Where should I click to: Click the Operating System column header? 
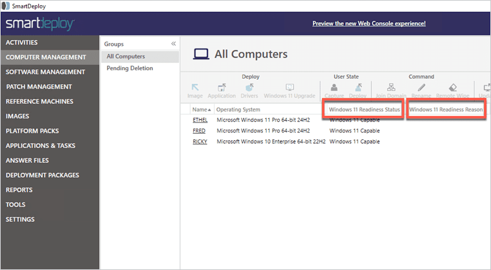tap(238, 109)
